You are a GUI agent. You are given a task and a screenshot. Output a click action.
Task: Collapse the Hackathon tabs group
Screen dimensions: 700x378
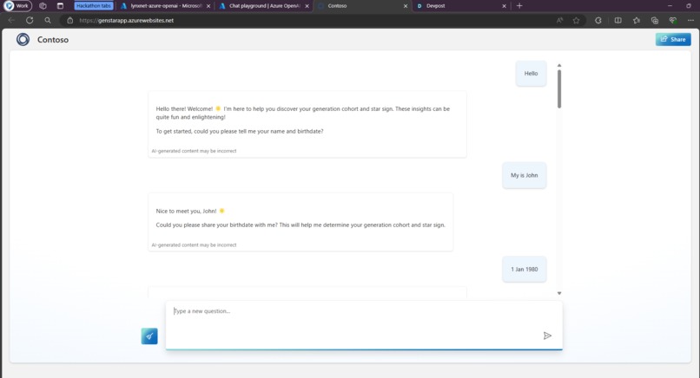[x=93, y=6]
